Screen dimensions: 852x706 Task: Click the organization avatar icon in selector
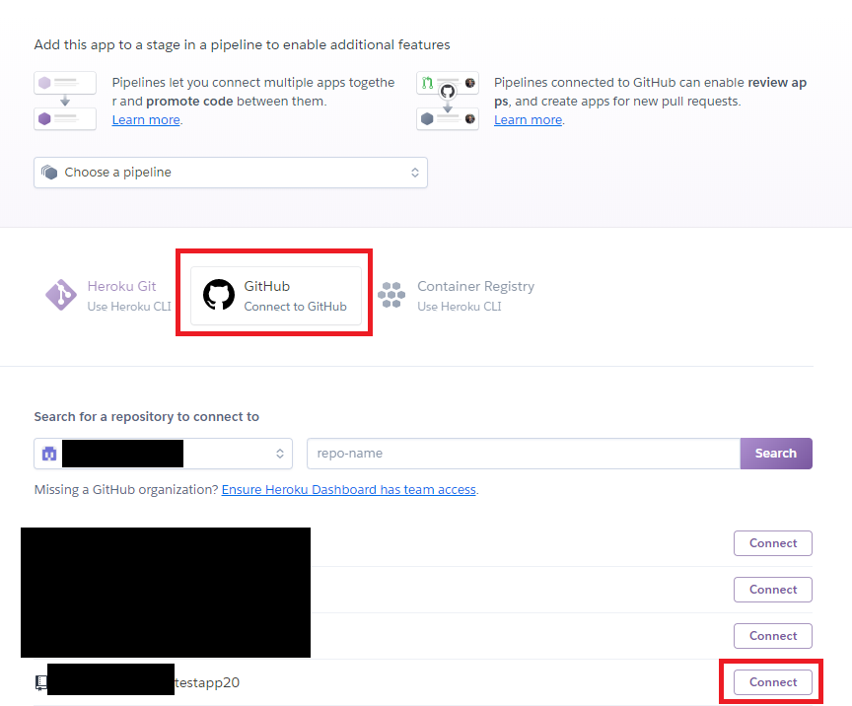49,454
